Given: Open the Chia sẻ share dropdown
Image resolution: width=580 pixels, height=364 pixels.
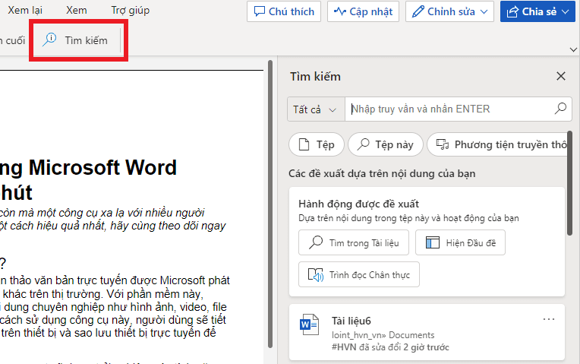Looking at the screenshot, I should pyautogui.click(x=537, y=11).
